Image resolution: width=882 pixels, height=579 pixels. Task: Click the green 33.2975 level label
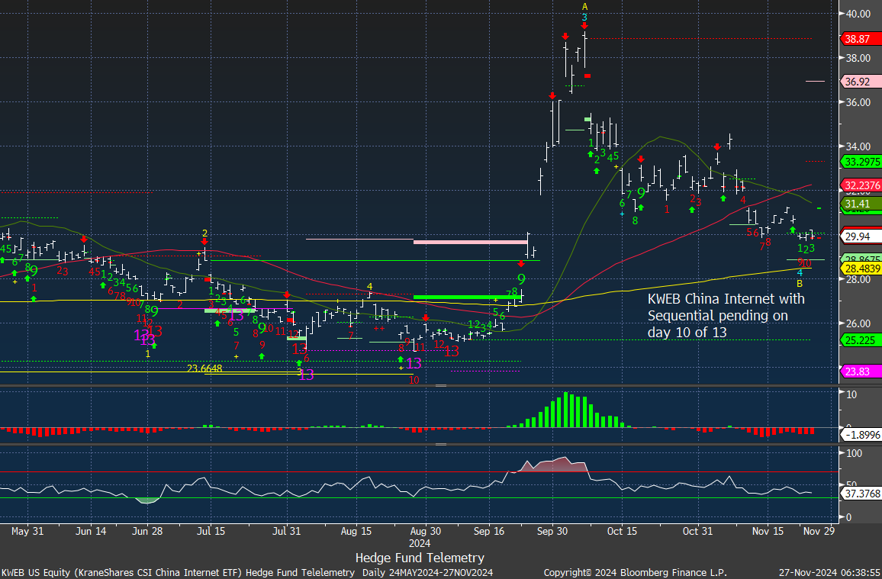point(861,162)
